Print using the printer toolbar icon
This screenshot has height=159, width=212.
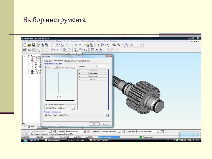pyautogui.click(x=38, y=45)
